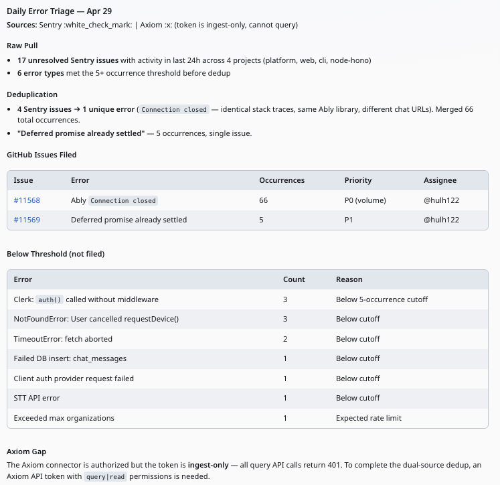Click the Daily Error Triage heading
Screen dimensions: 500x485
pos(60,11)
